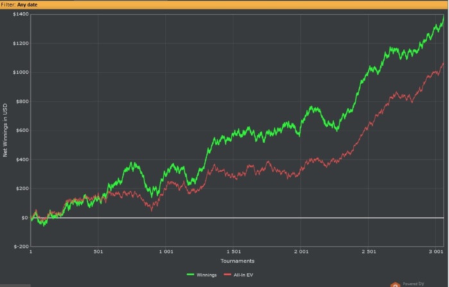
Task: Click the '1 501' x-axis tick label
Action: [x=233, y=252]
